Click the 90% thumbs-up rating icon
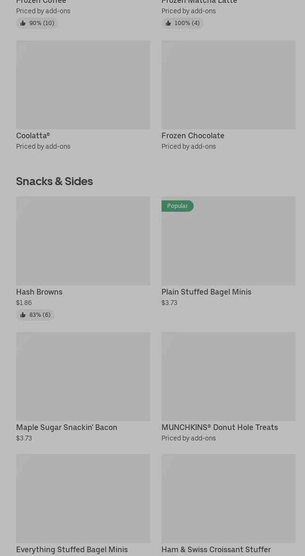 (23, 23)
